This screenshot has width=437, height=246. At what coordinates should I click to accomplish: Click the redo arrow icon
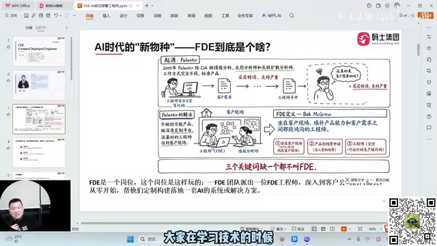click(x=67, y=16)
